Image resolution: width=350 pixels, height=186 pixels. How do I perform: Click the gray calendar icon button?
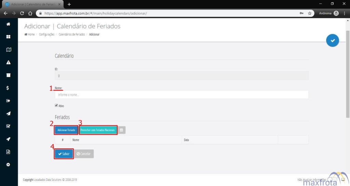click(x=121, y=130)
